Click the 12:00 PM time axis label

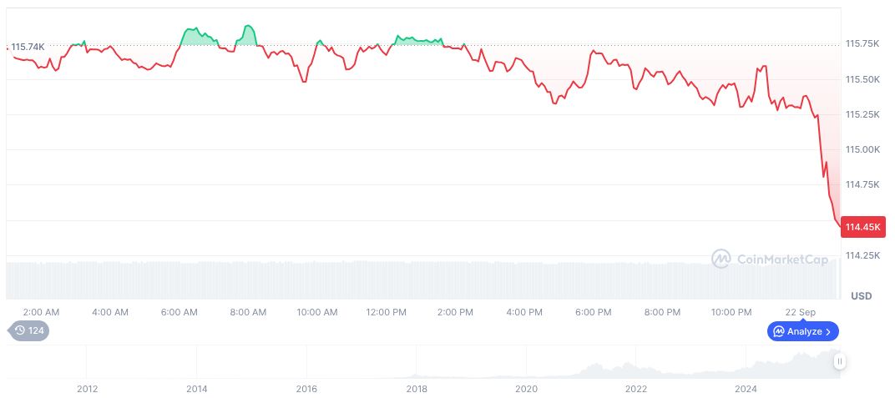pyautogui.click(x=387, y=312)
